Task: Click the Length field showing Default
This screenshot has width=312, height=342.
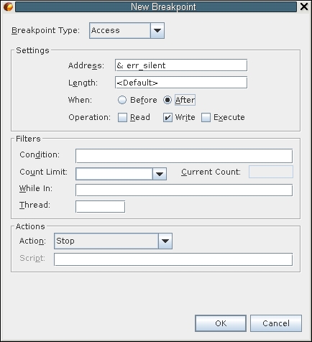Action: pos(181,83)
